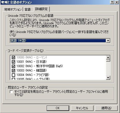
Task: Enable 10004 (MAC - アラビア語) code page
Action: point(13,75)
